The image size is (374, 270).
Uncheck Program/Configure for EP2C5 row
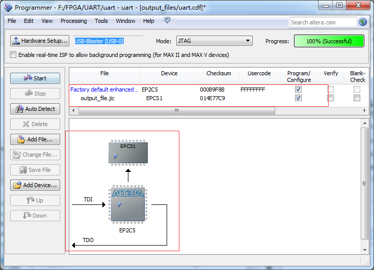pos(298,89)
